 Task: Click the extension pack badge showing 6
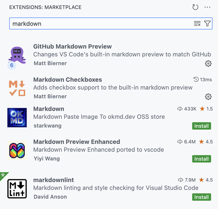pos(12,65)
